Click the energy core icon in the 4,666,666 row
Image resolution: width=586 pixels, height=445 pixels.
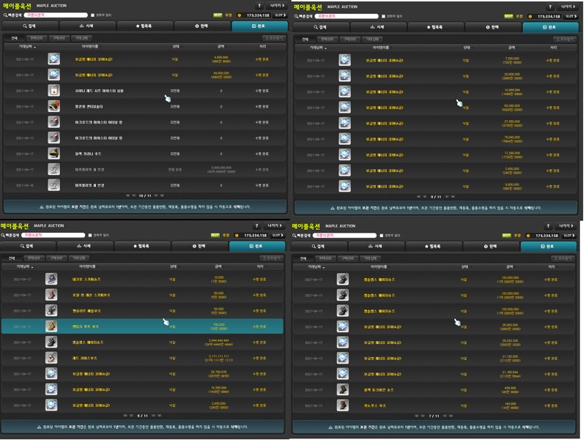pyautogui.click(x=53, y=59)
